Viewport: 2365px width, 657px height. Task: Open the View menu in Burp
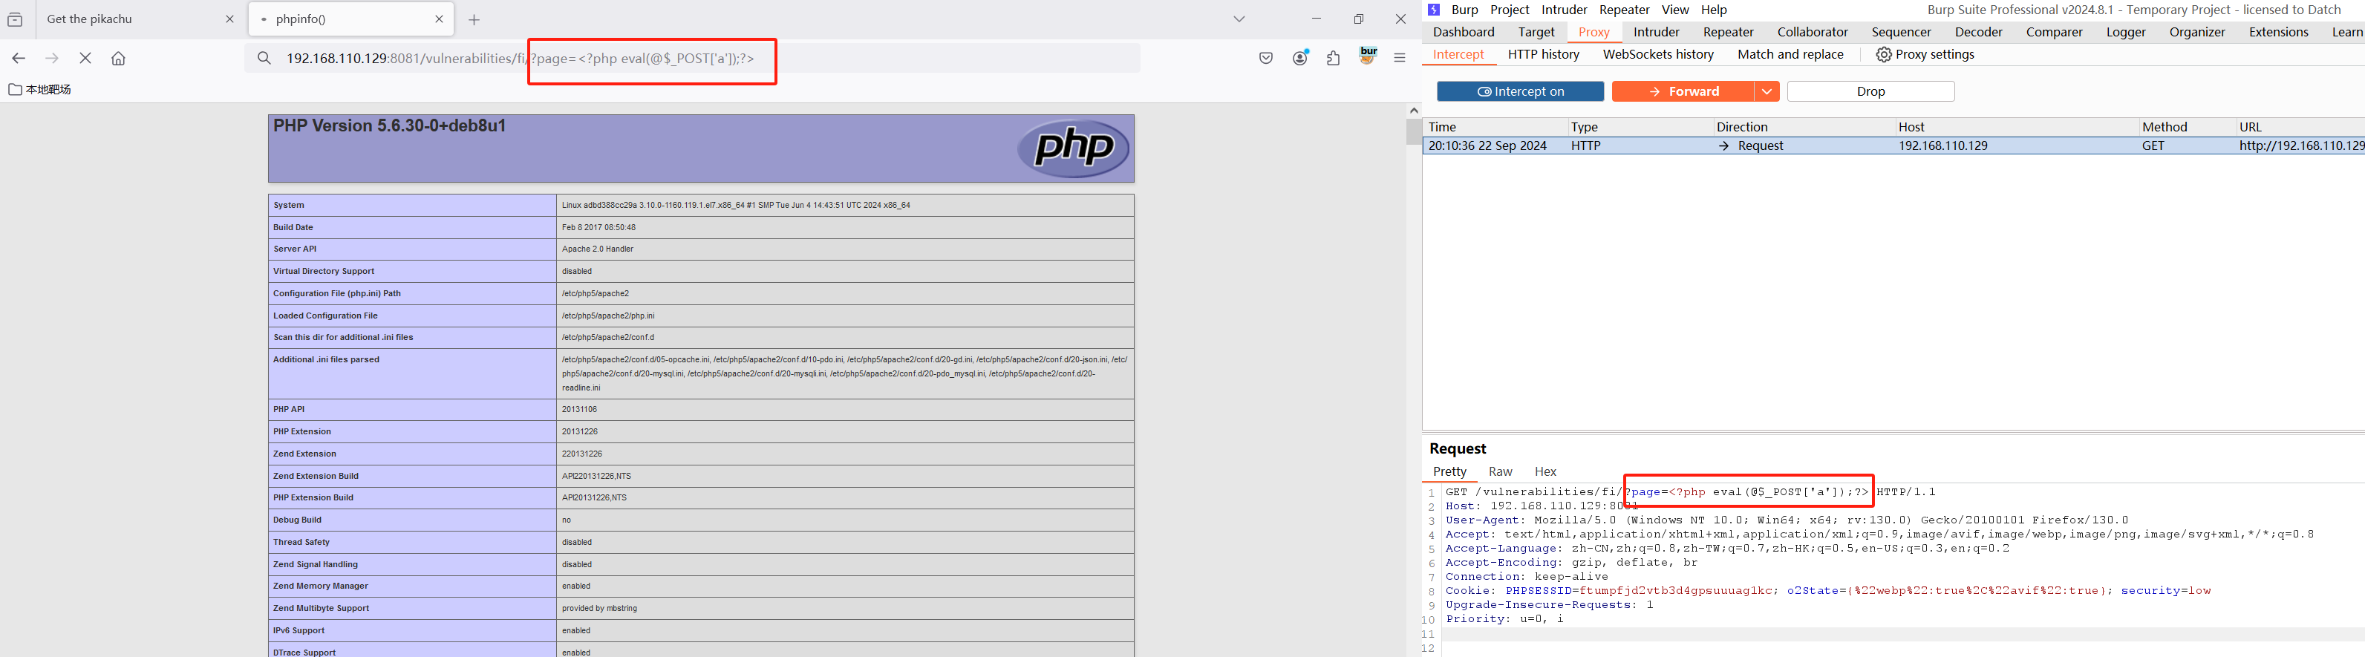point(1674,10)
